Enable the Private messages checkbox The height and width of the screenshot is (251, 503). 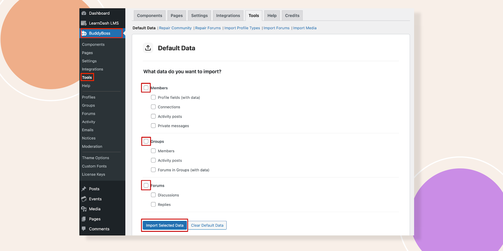[153, 125]
